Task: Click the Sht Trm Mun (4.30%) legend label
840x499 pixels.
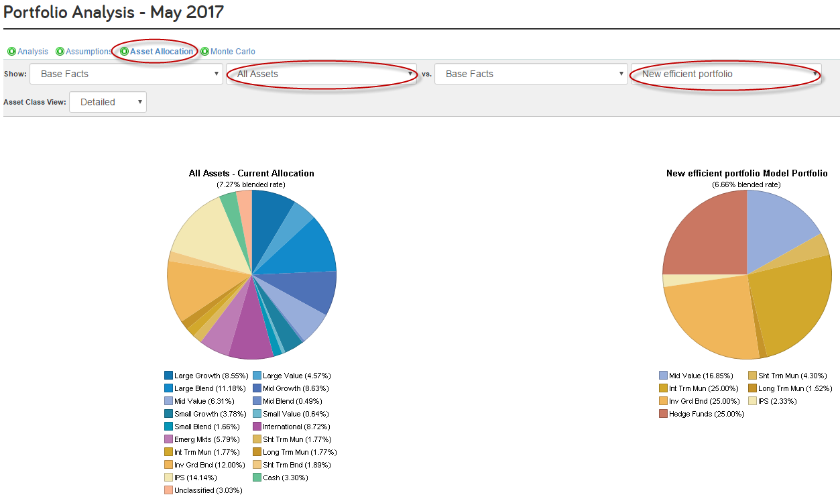Action: click(792, 376)
